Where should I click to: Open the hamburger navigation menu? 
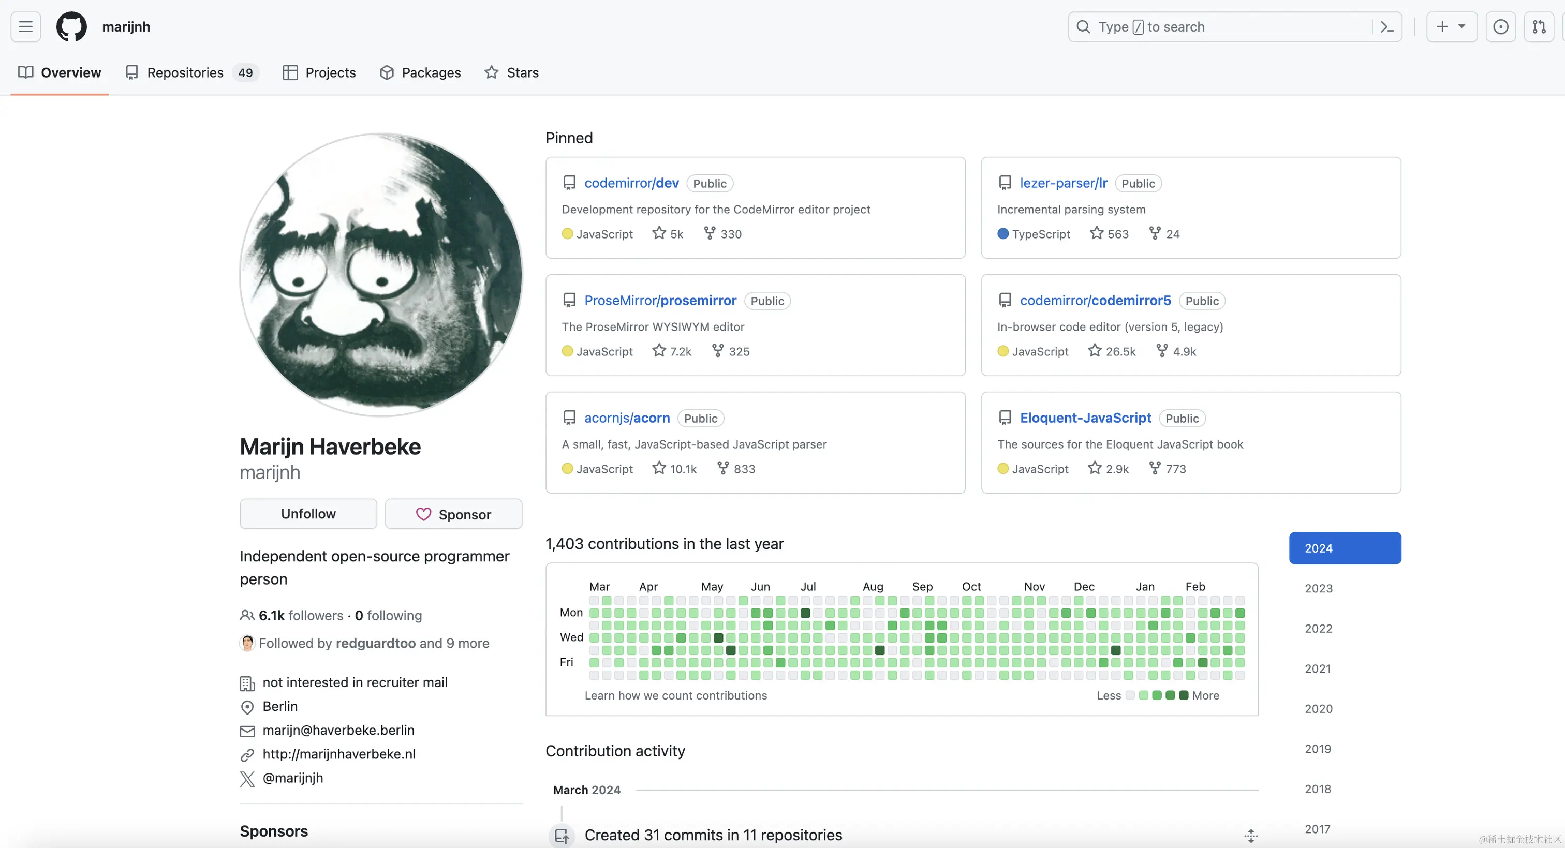point(25,27)
